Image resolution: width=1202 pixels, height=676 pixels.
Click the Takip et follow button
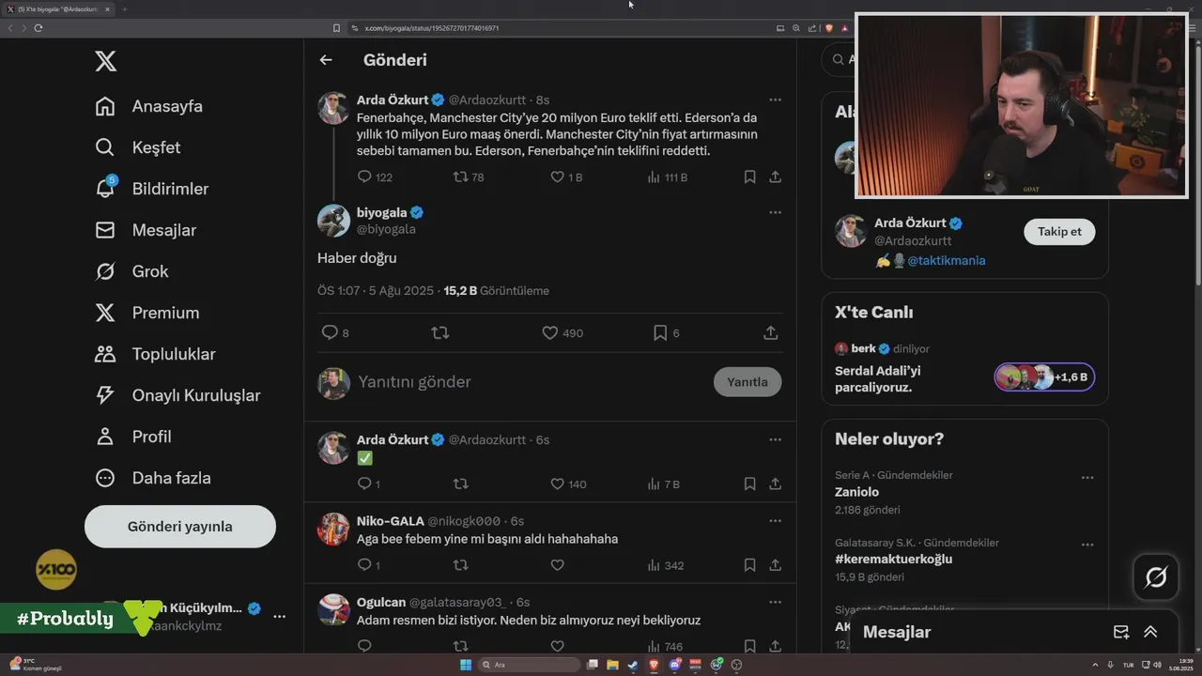(x=1059, y=232)
